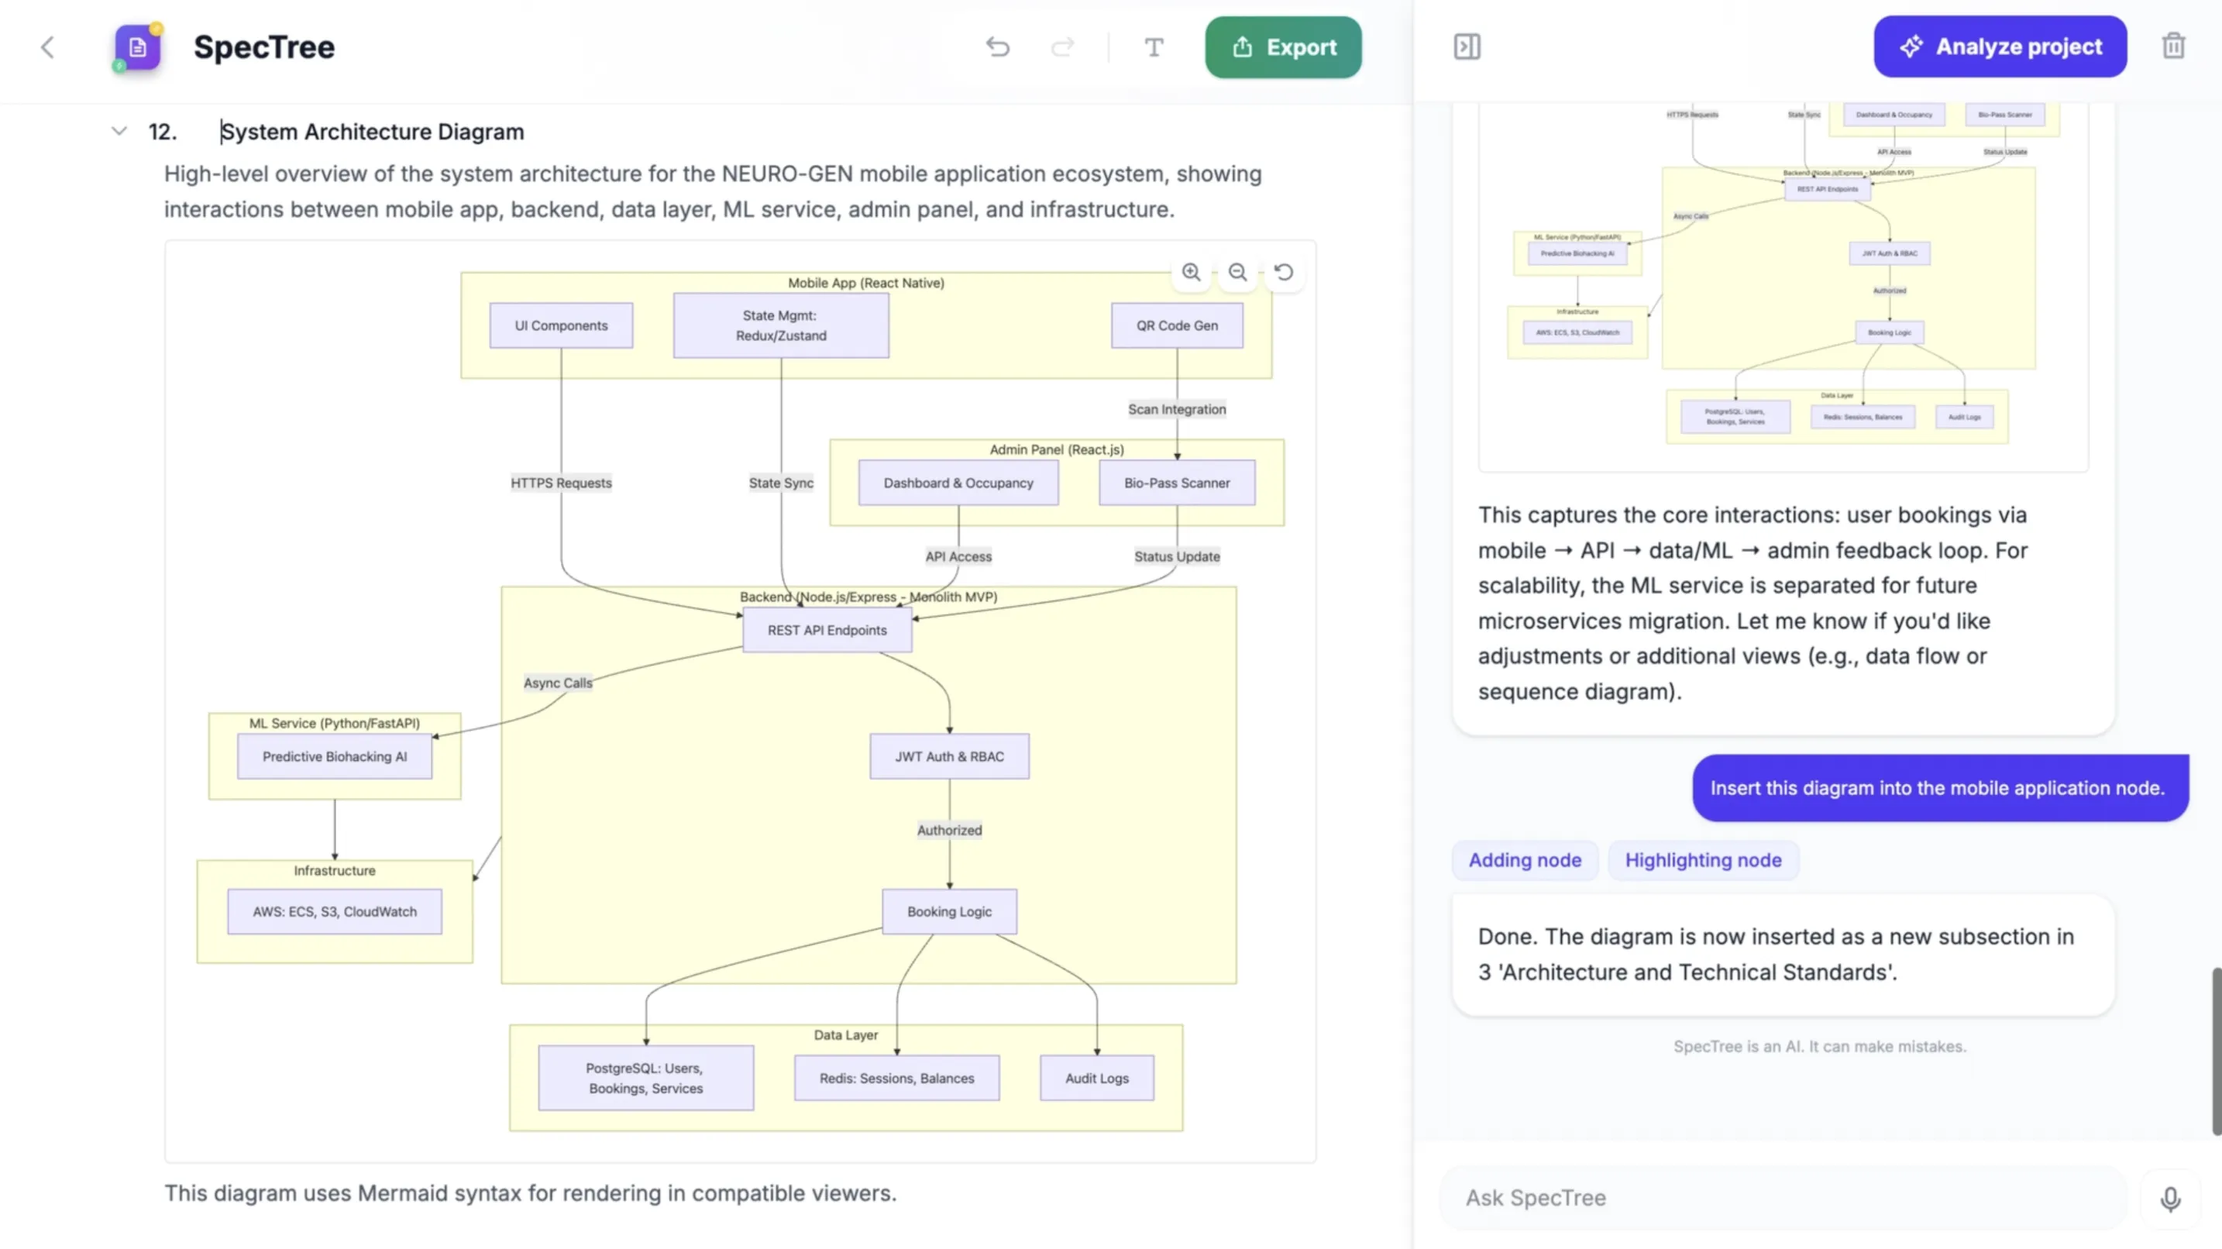Start voice input with the microphone
The image size is (2222, 1249).
[x=2170, y=1198]
